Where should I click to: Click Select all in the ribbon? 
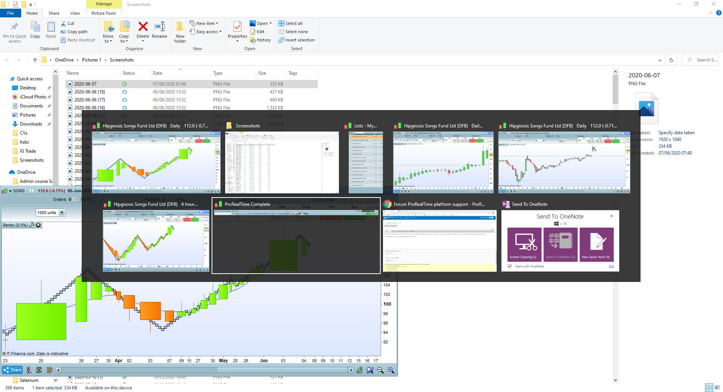point(290,23)
